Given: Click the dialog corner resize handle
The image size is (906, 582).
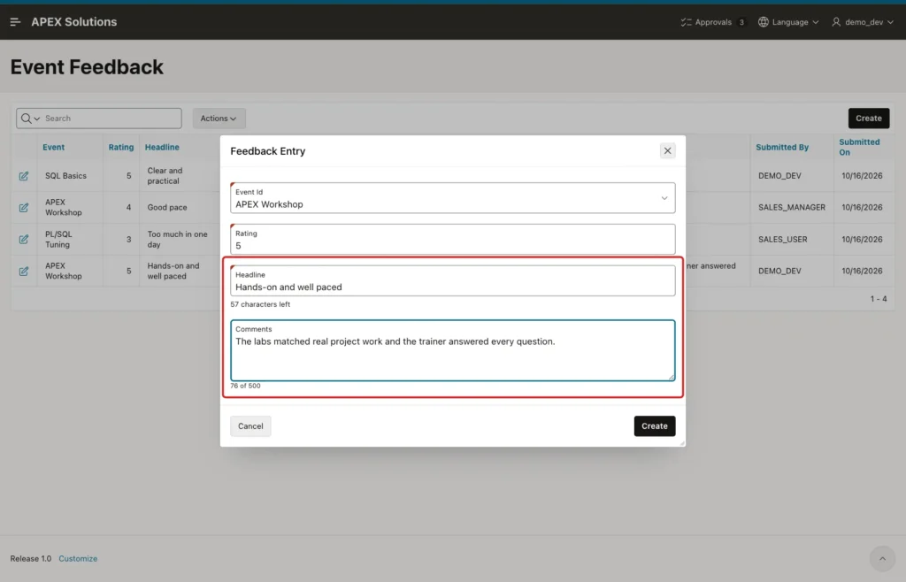Looking at the screenshot, I should tap(682, 443).
